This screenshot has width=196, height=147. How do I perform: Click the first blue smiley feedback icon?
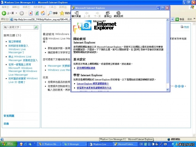[176, 86]
